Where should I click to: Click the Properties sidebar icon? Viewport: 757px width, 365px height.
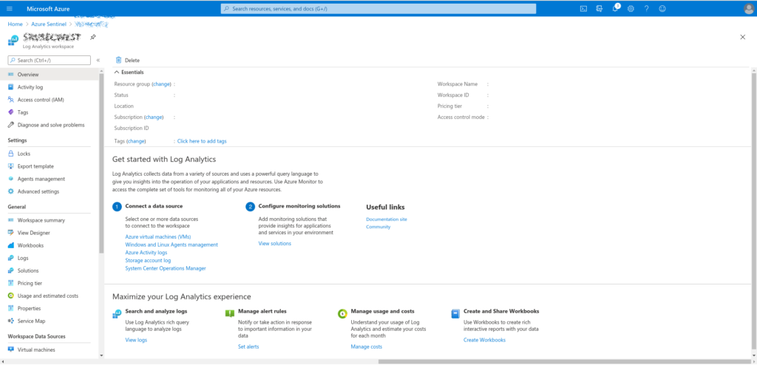click(10, 308)
